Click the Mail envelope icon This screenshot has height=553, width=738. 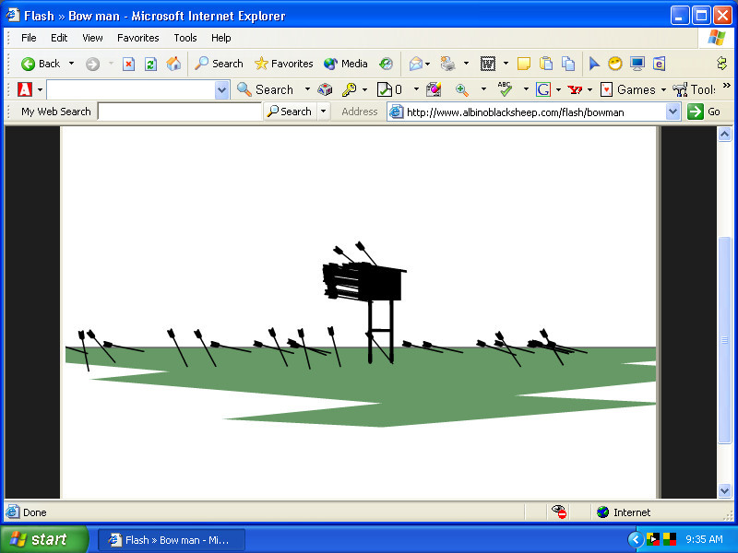416,64
